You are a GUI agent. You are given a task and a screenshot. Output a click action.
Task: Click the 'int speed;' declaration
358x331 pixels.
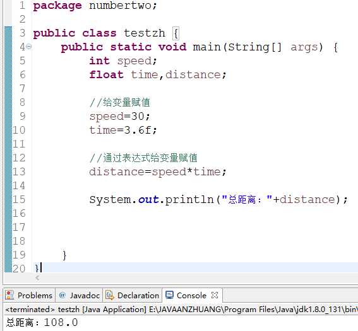[123, 61]
